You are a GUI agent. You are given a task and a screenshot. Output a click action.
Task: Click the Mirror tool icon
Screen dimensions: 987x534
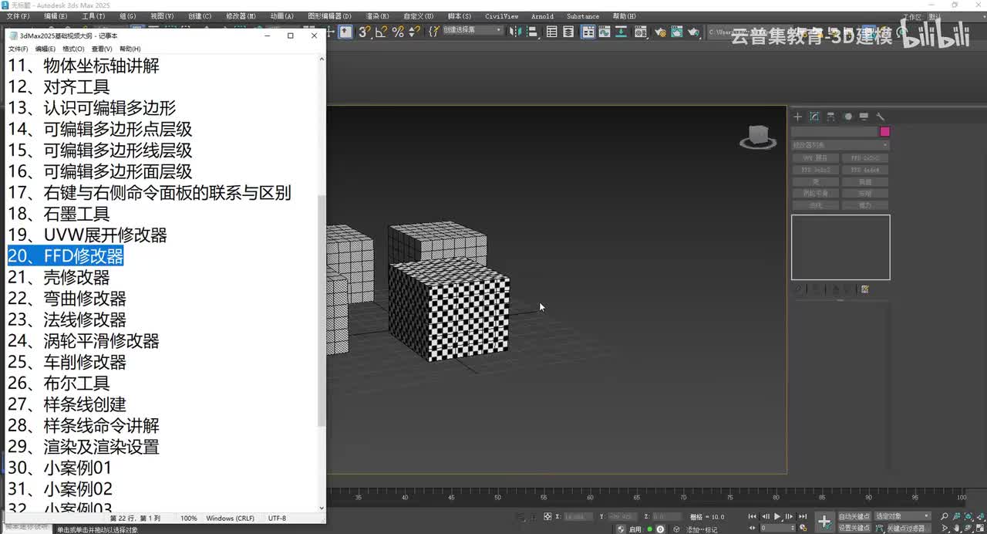pos(515,32)
